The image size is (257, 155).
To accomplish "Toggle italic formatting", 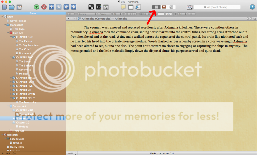I will [x=131, y=14].
